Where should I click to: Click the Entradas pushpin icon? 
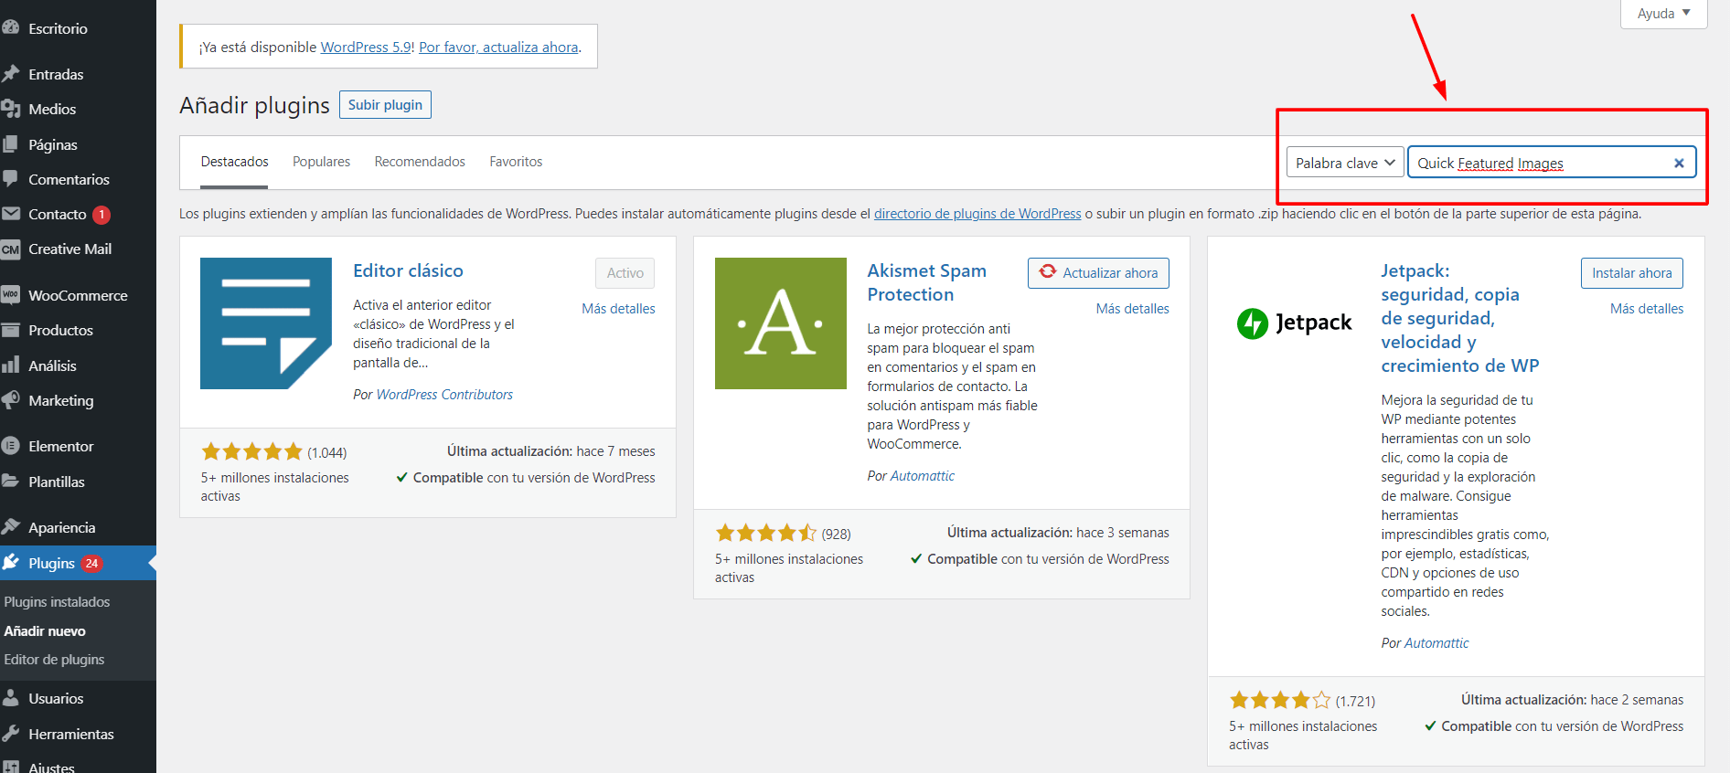11,74
